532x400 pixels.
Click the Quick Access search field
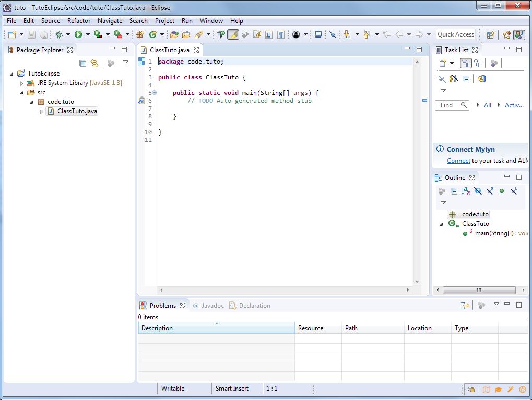coord(455,34)
